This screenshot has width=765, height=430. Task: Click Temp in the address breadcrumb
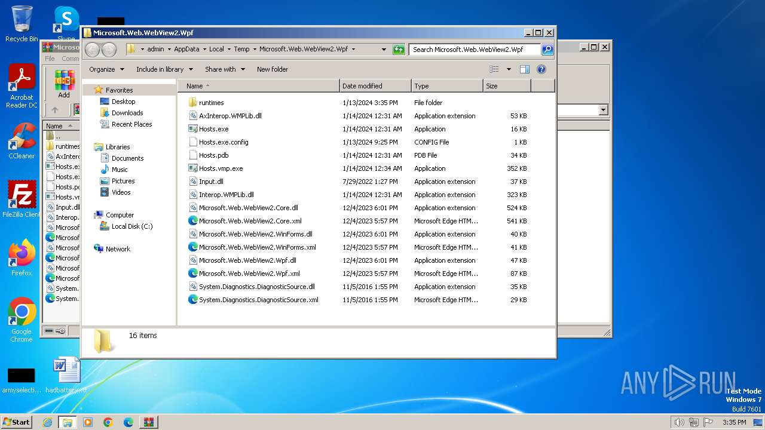241,50
